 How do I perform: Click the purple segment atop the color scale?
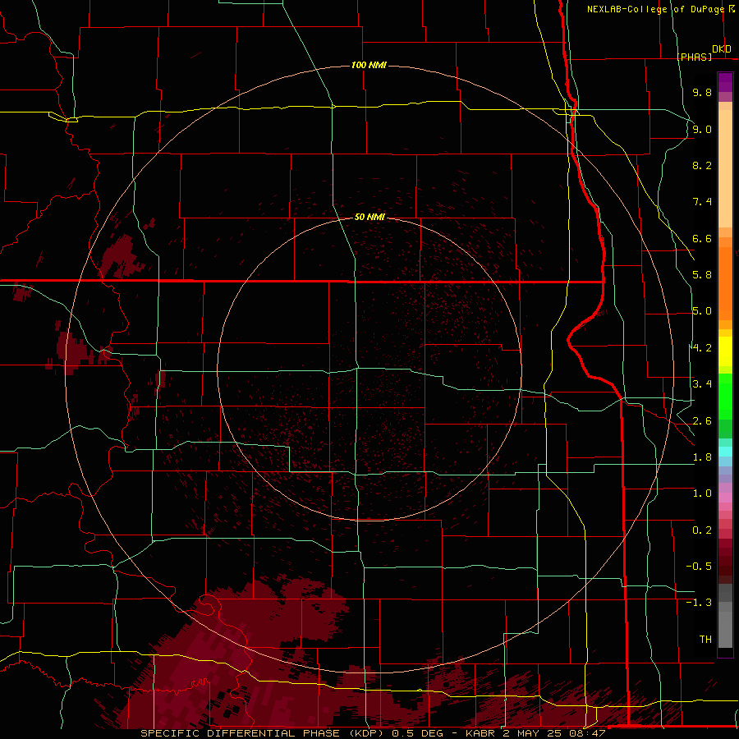point(725,82)
